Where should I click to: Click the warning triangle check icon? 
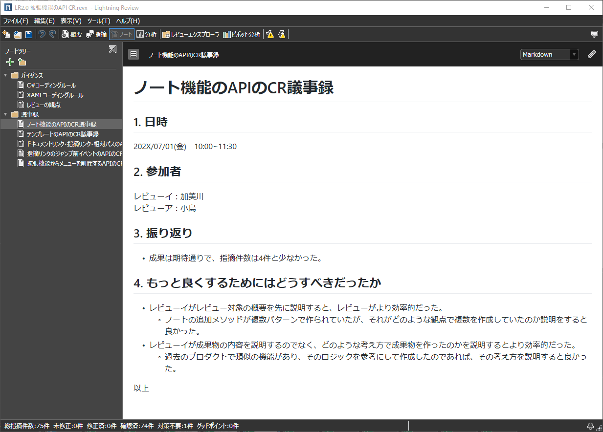point(270,34)
